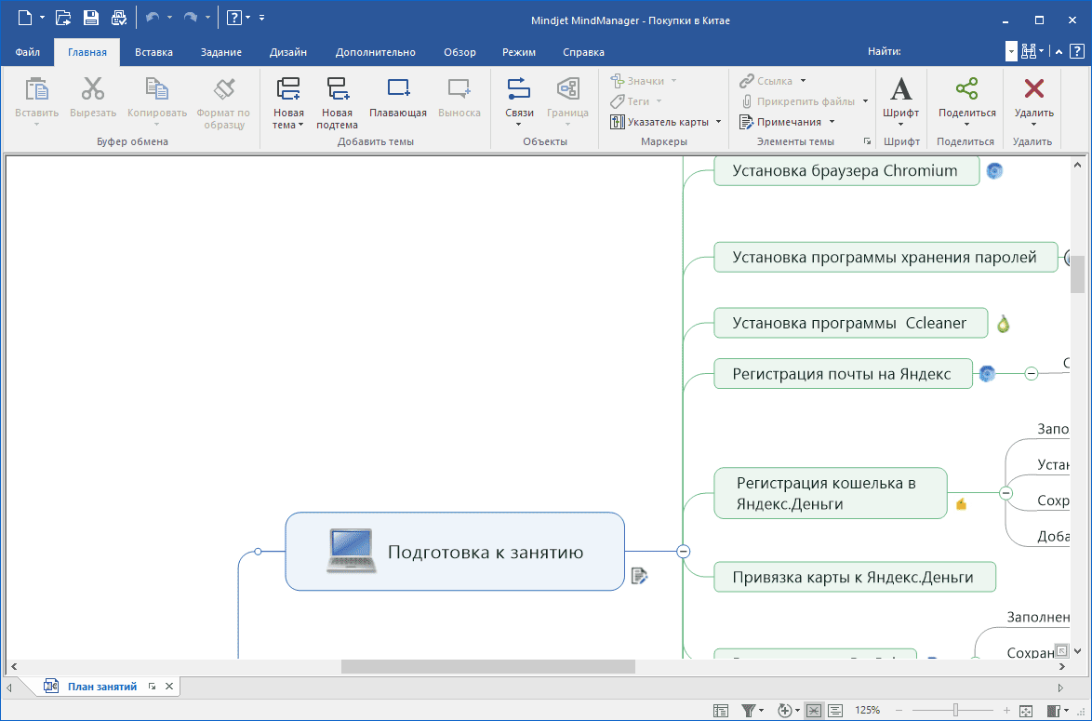Switch to the Вставка ribbon tab
Screen dimensions: 1092x721
[x=153, y=52]
